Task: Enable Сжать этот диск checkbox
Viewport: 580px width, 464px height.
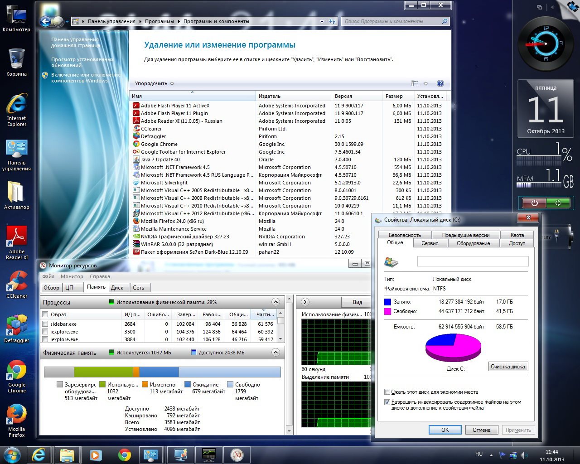Action: (387, 392)
